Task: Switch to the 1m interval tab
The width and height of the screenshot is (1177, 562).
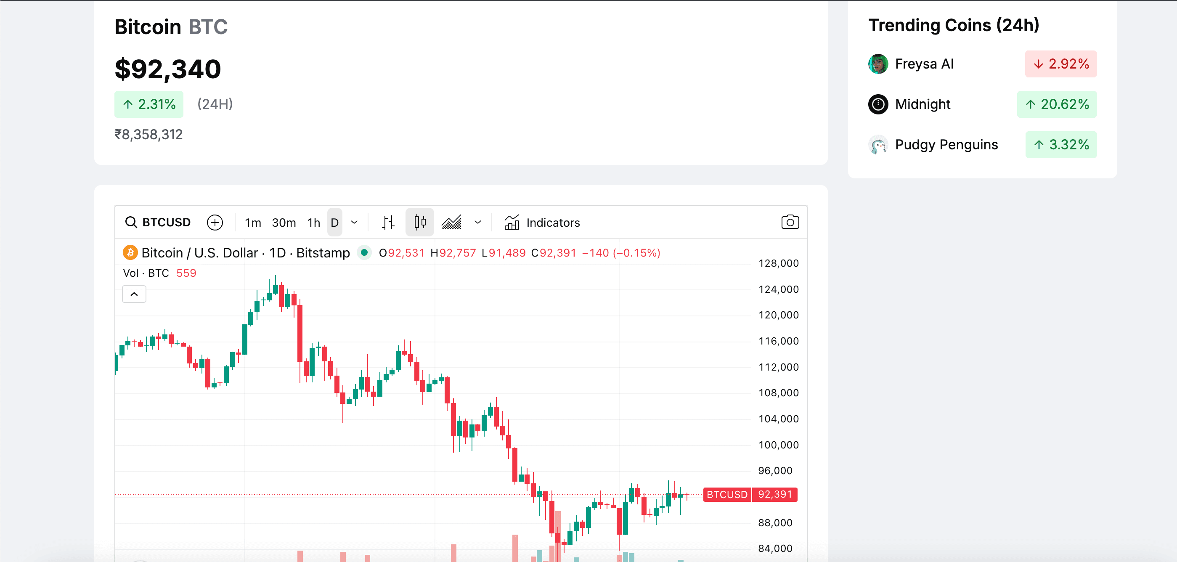Action: [x=253, y=222]
